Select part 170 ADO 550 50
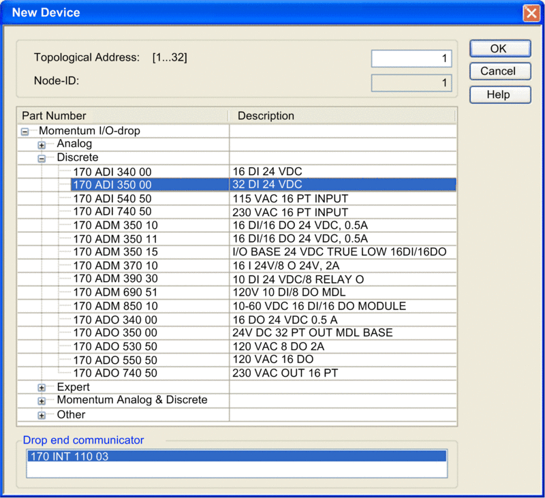The height and width of the screenshot is (498, 545). (x=115, y=360)
